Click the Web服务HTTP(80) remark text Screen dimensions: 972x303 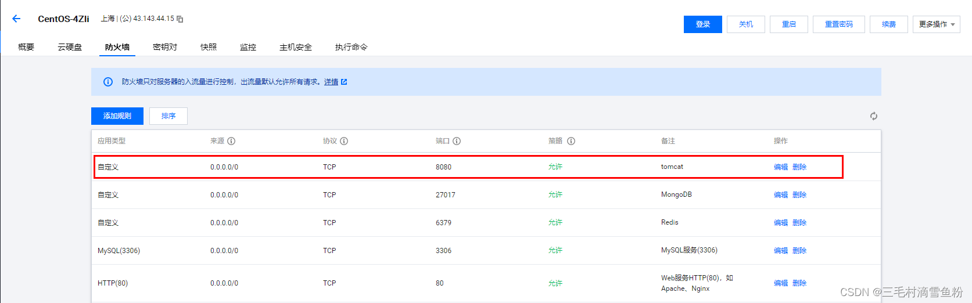pyautogui.click(x=697, y=283)
